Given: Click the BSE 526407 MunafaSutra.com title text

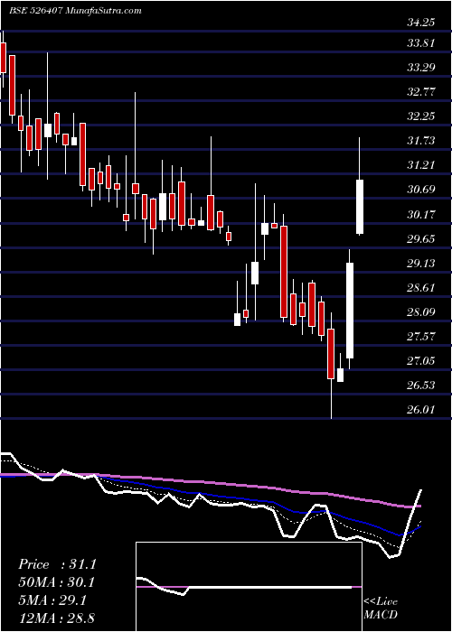Looking at the screenshot, I should (x=75, y=11).
